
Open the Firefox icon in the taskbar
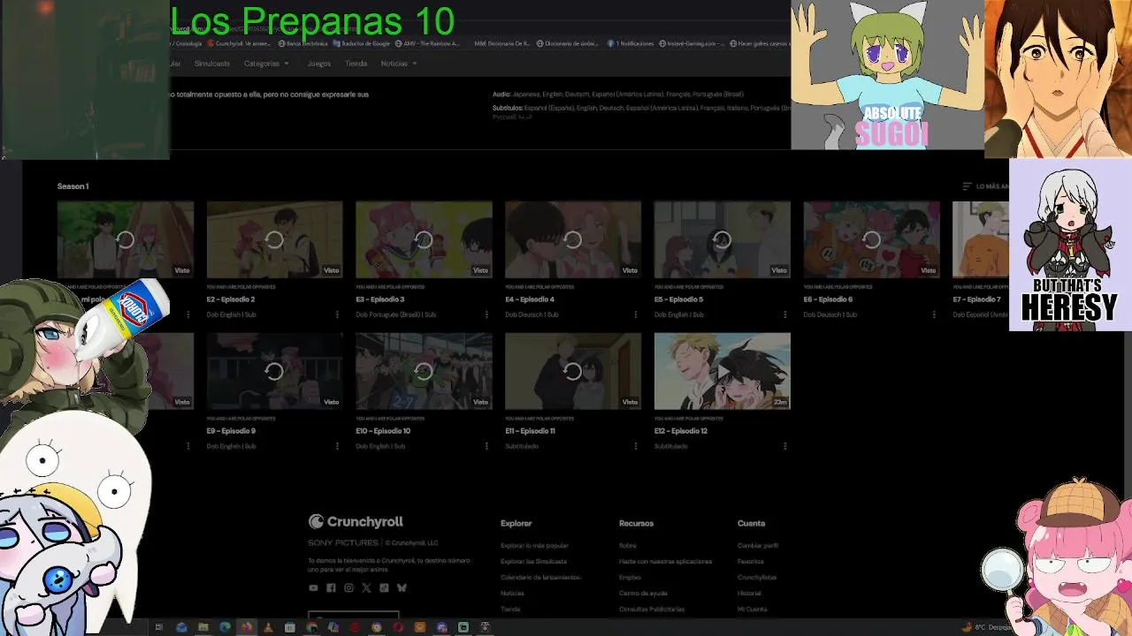click(x=246, y=627)
